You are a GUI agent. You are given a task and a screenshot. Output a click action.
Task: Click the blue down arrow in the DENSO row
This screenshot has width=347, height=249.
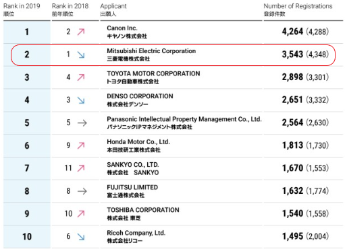[x=81, y=100]
